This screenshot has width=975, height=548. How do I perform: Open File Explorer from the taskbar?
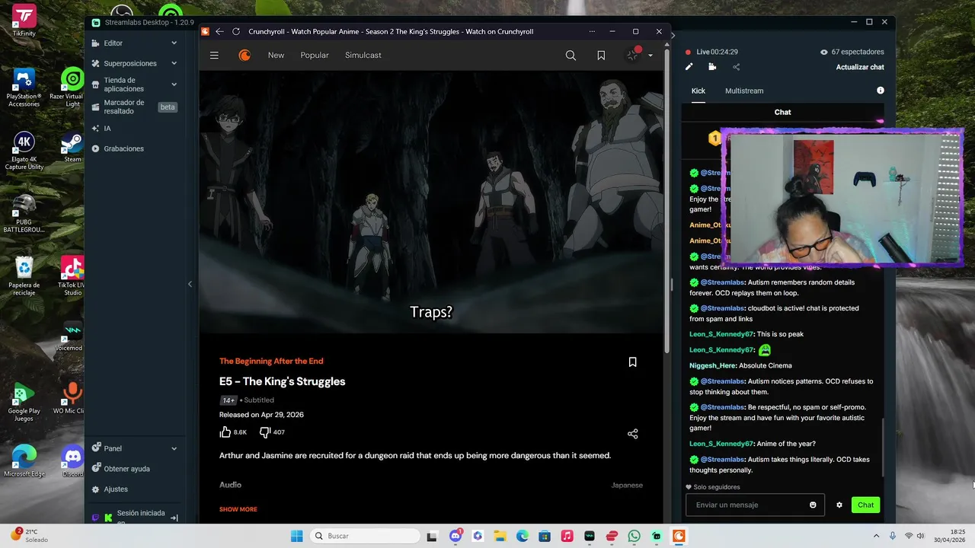point(500,536)
